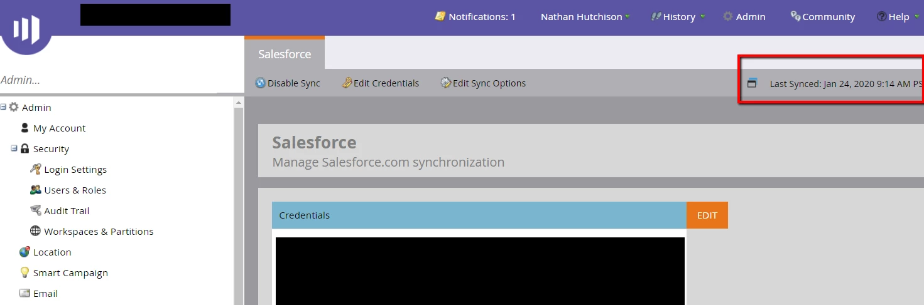Viewport: 924px width, 305px height.
Task: Click the History footprints icon
Action: coord(656,17)
